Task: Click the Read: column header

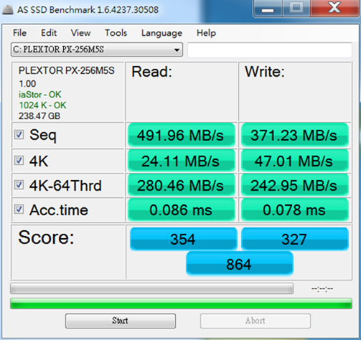Action: coord(151,72)
